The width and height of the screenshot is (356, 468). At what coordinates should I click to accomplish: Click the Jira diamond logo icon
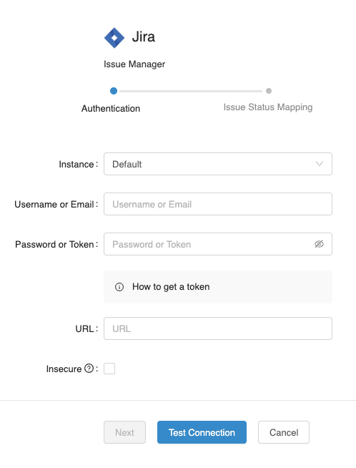click(114, 38)
